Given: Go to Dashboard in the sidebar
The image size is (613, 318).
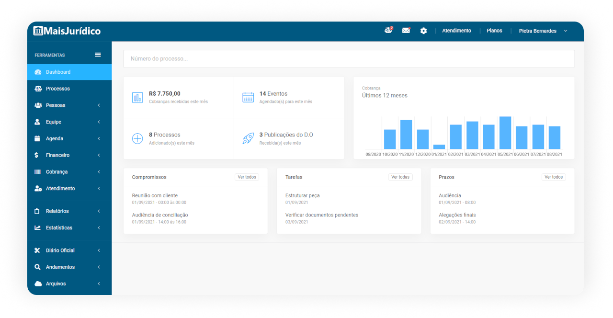Looking at the screenshot, I should 58,72.
